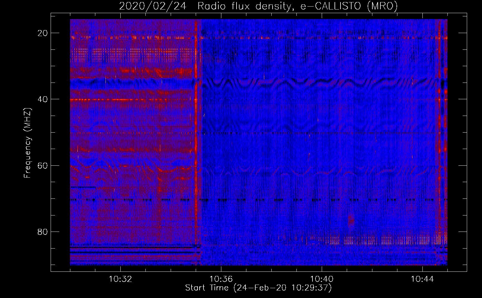Click the 'Frequency (MHZ)' axis label
The width and height of the screenshot is (482, 298).
[27, 143]
